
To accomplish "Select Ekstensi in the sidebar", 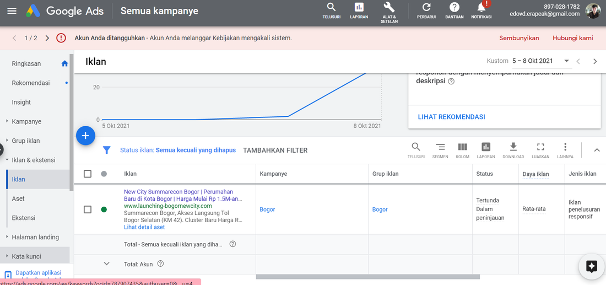I will 23,218.
